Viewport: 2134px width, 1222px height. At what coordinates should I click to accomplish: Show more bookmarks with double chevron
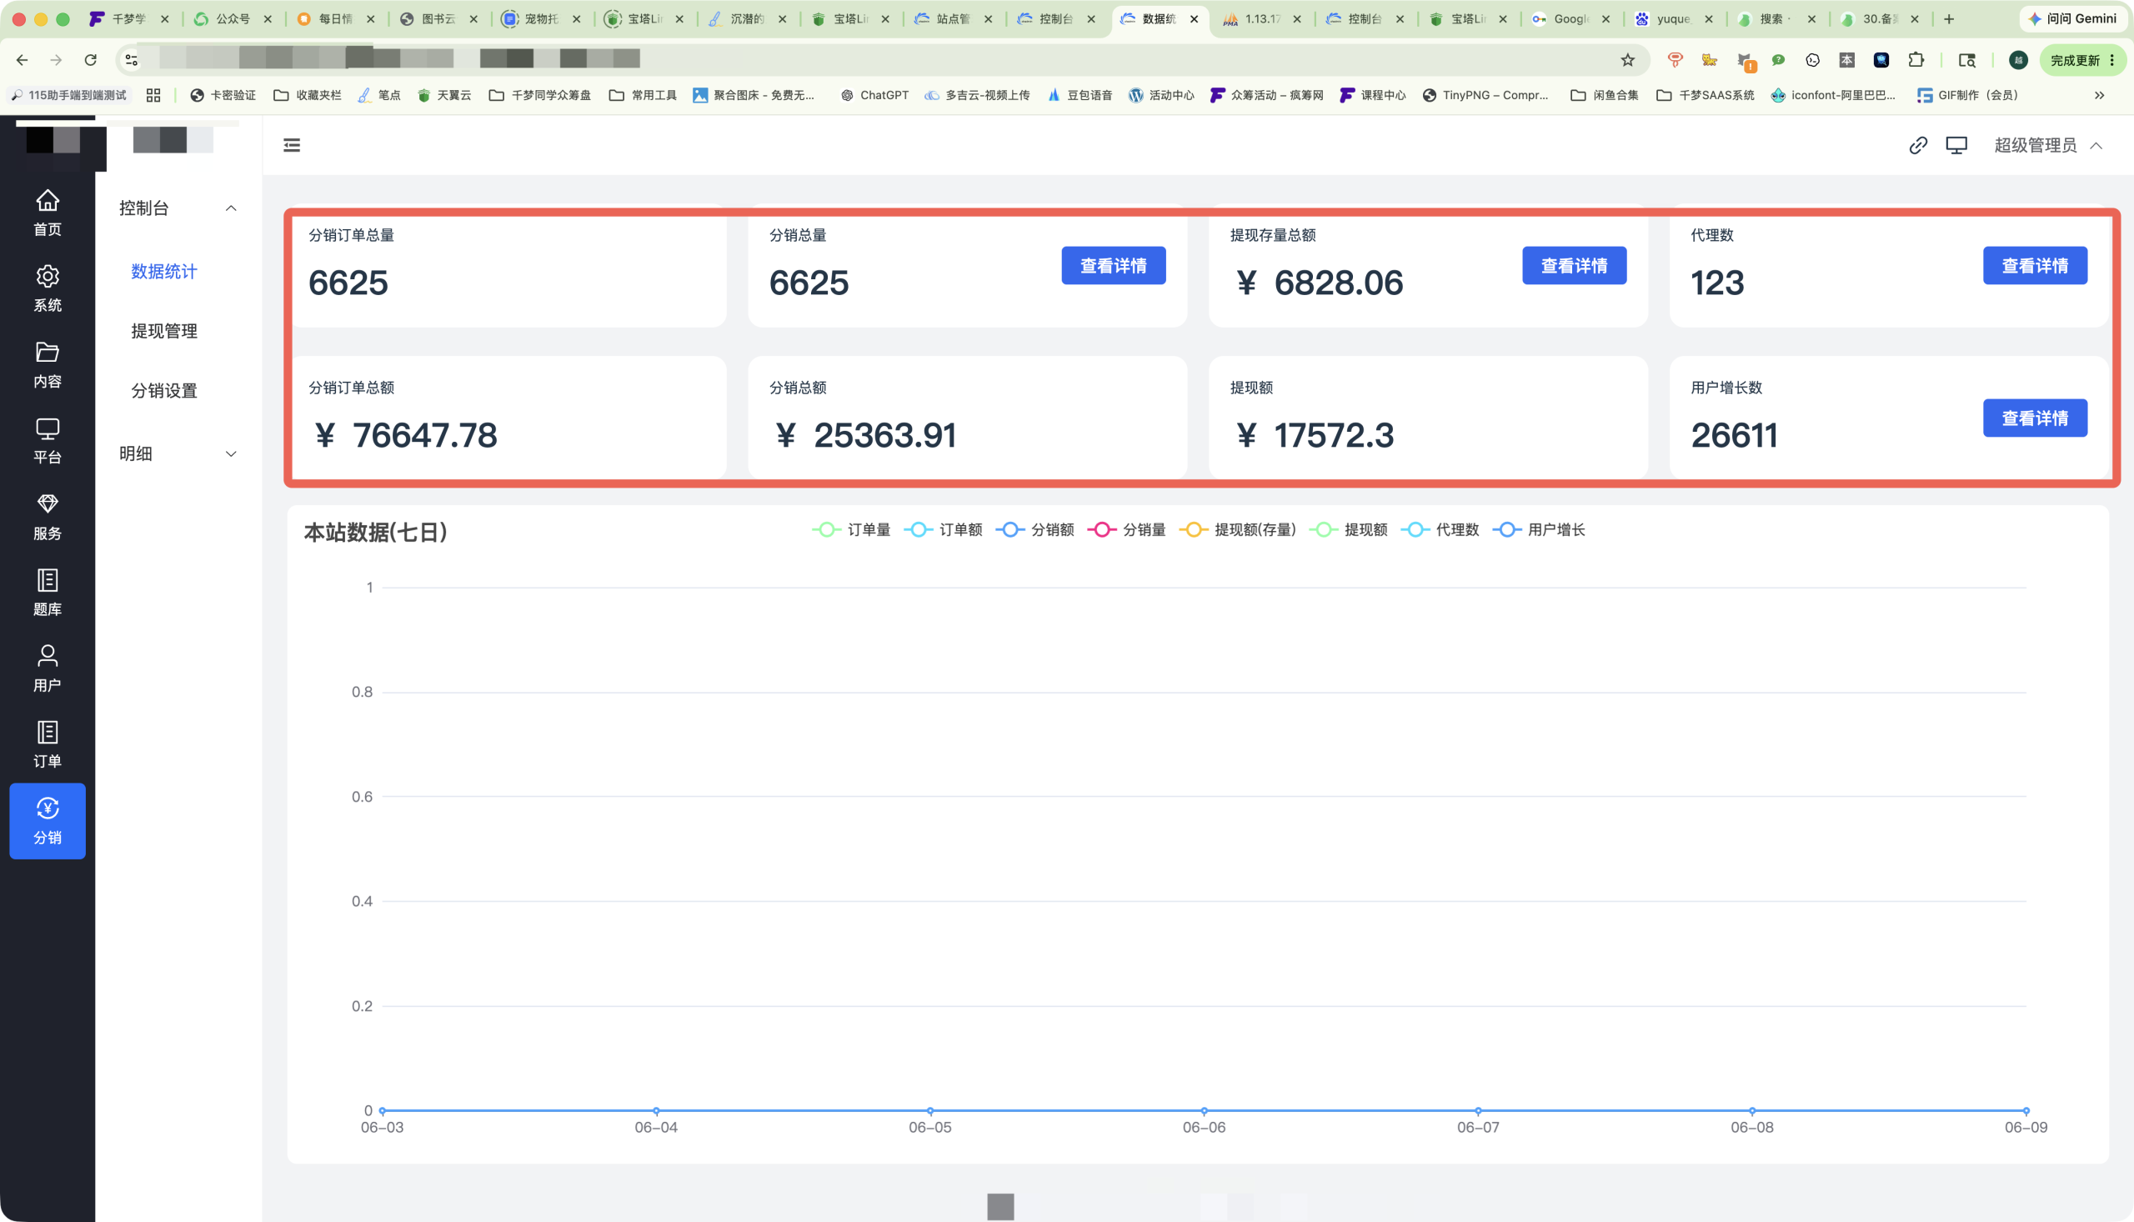2099,95
